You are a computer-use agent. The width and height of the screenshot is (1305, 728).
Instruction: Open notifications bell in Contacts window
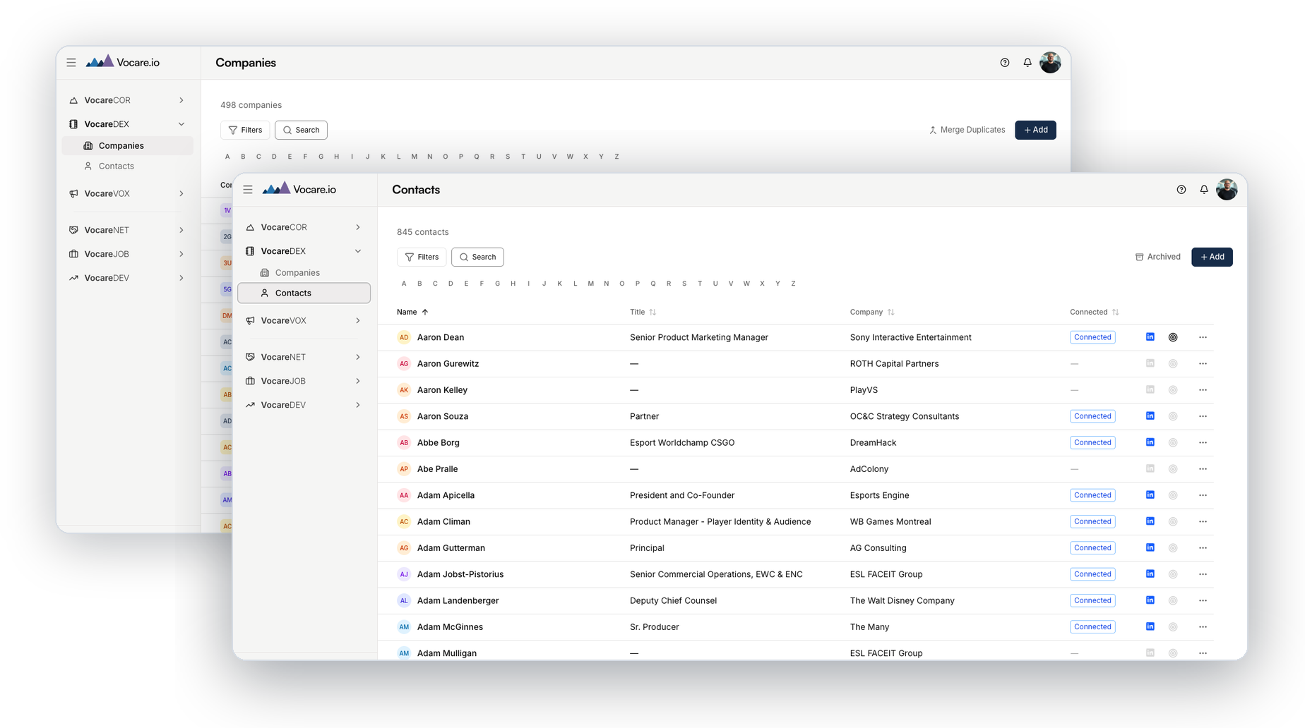tap(1204, 190)
